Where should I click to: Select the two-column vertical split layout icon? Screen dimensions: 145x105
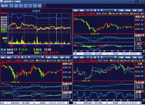coord(30,6)
